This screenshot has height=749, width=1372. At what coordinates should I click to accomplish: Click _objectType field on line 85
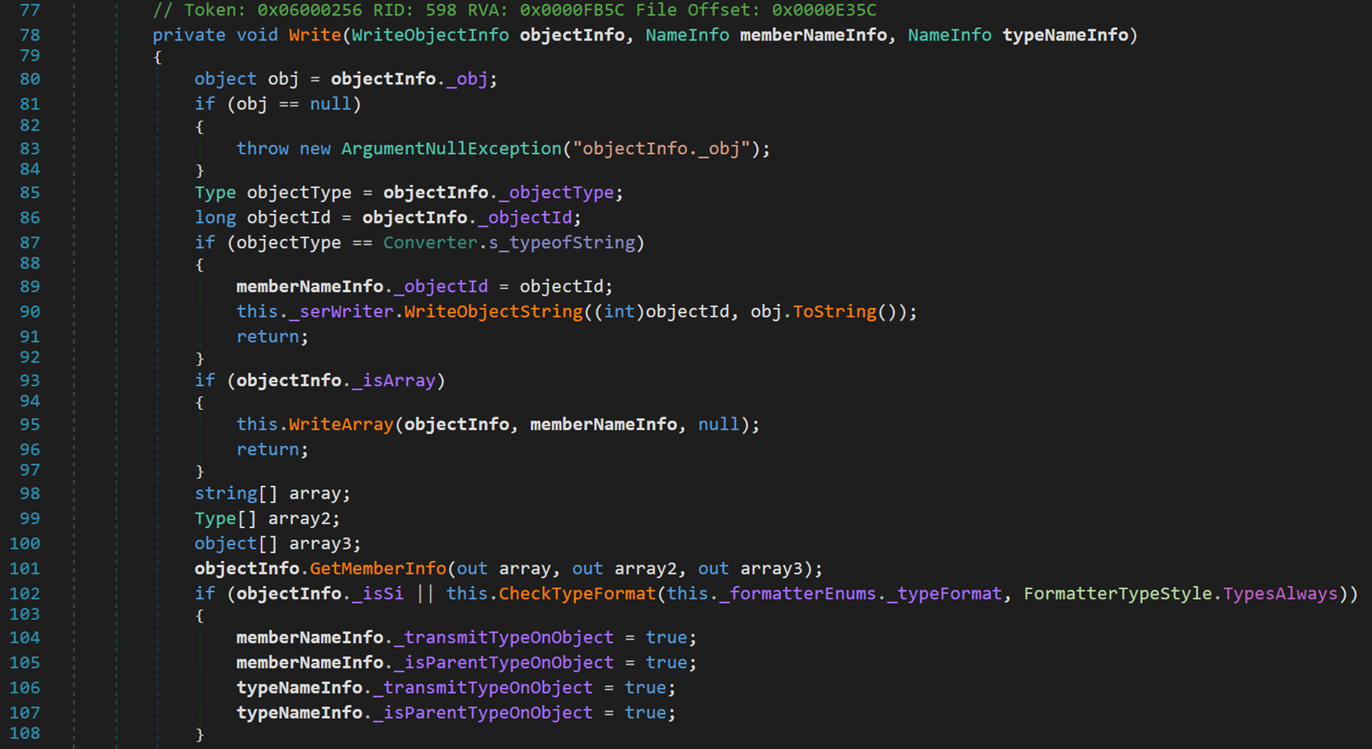coord(556,193)
